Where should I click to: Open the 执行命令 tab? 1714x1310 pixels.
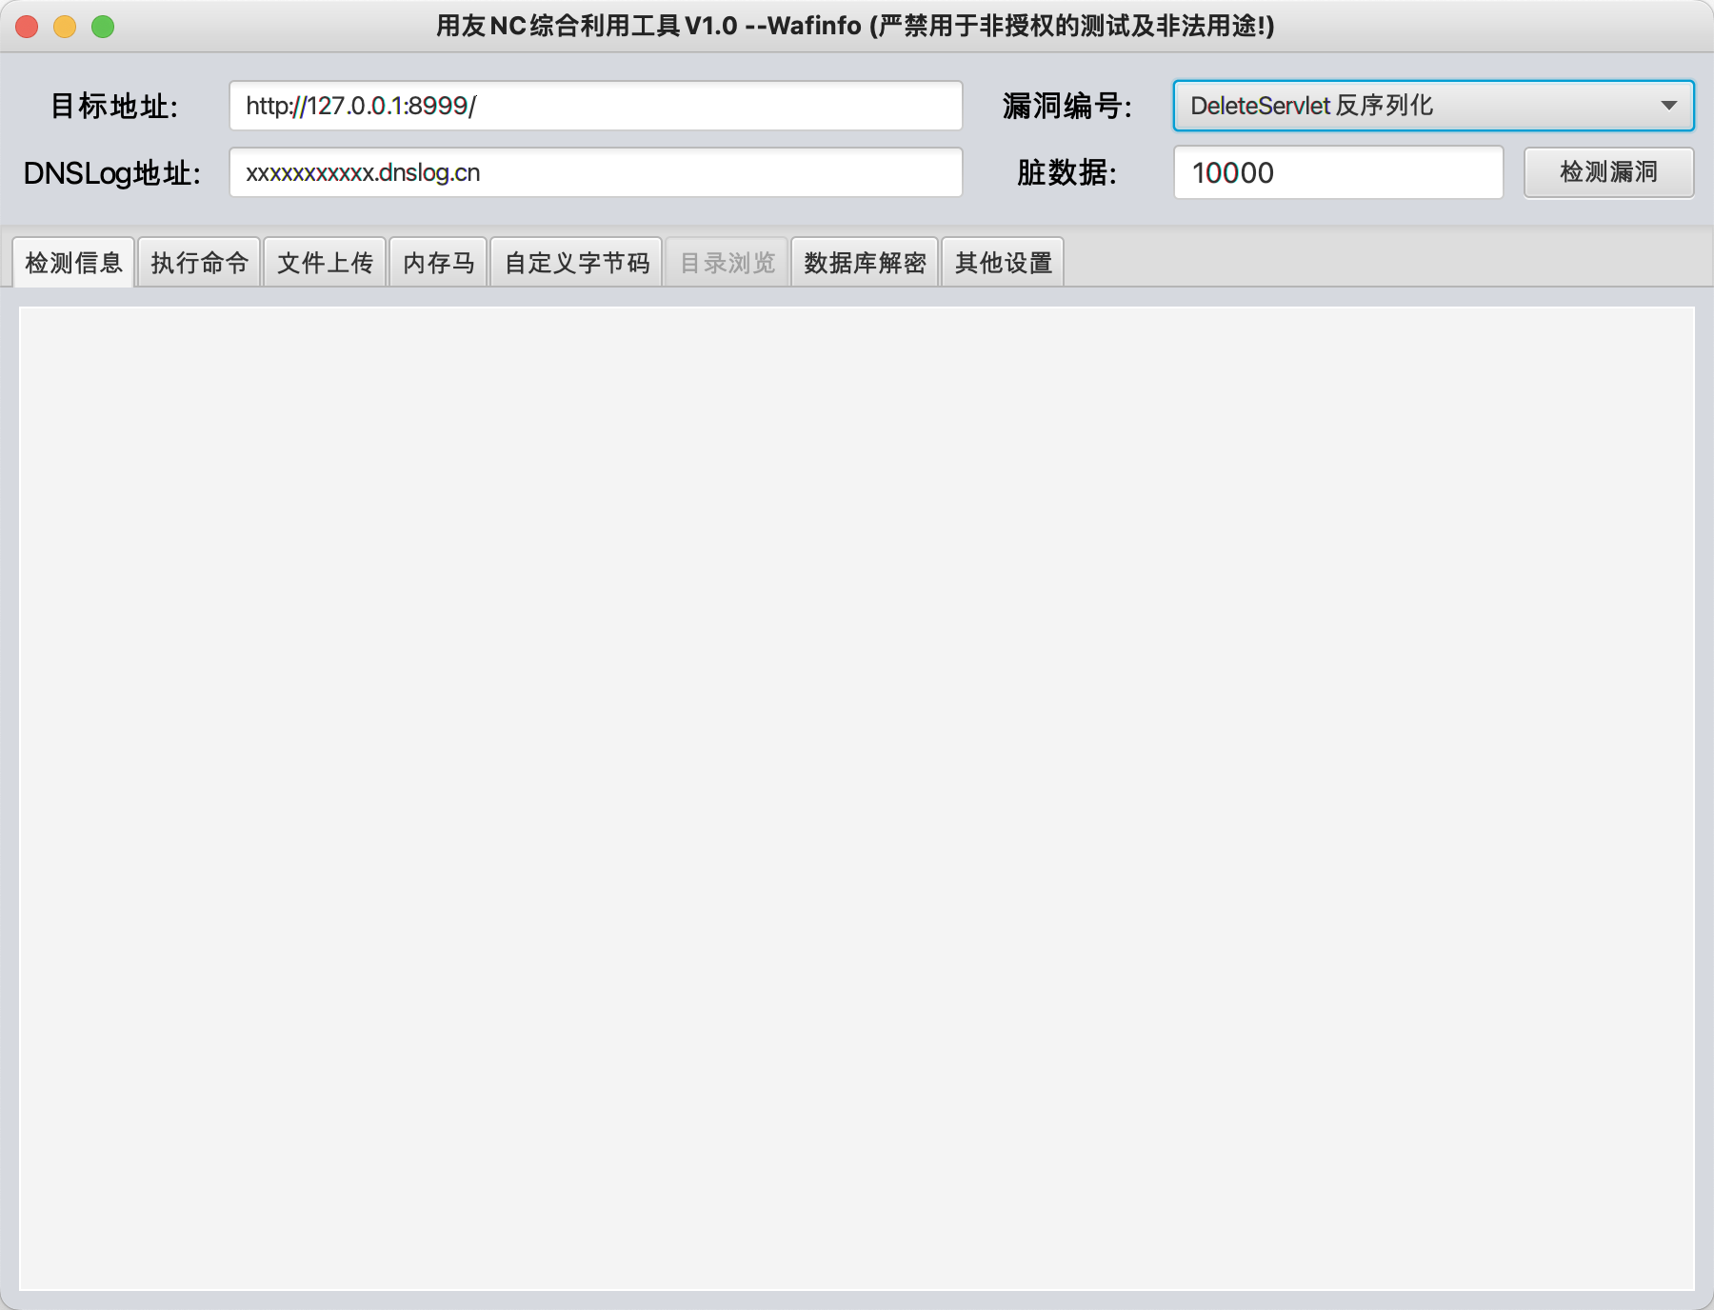click(199, 263)
